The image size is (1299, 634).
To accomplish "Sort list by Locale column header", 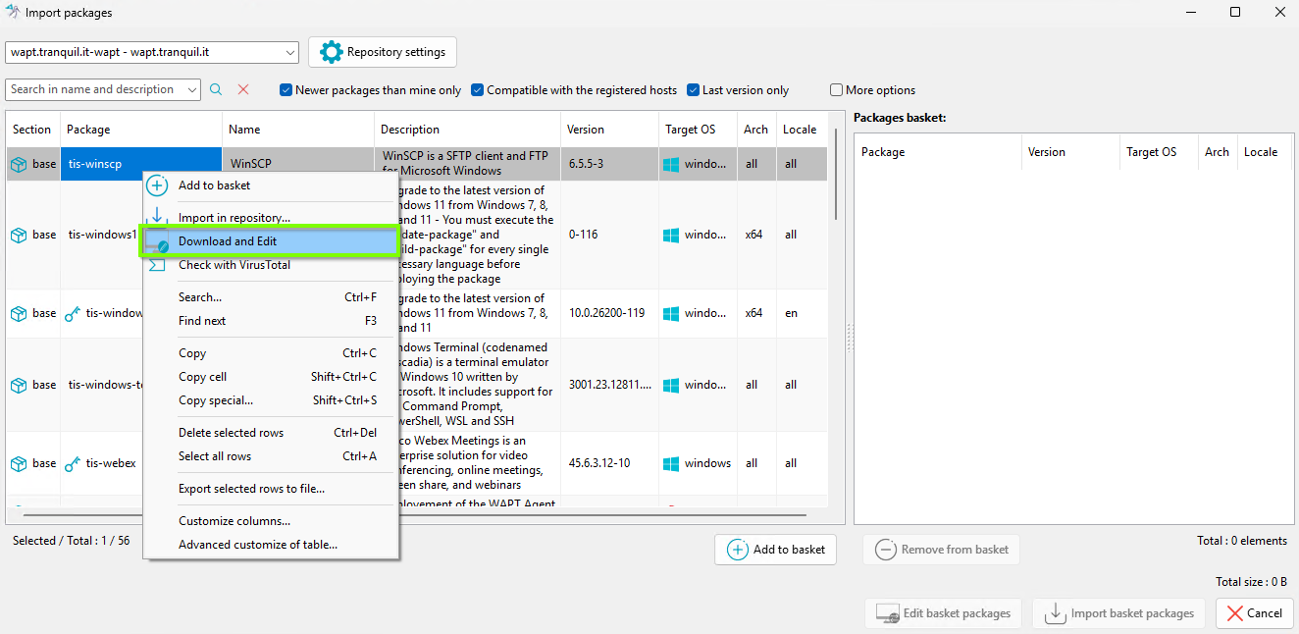I will point(800,130).
